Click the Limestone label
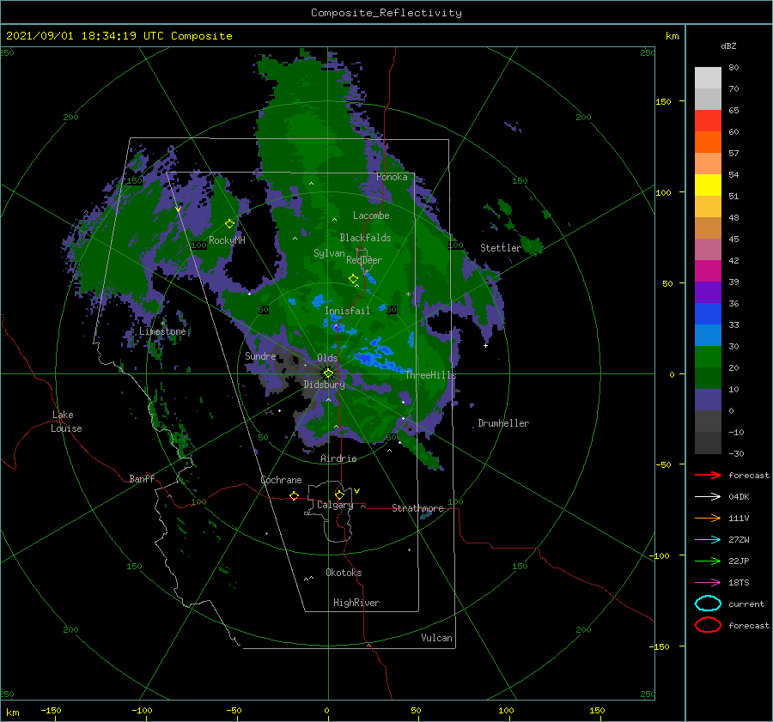This screenshot has height=722, width=773. pyautogui.click(x=162, y=331)
